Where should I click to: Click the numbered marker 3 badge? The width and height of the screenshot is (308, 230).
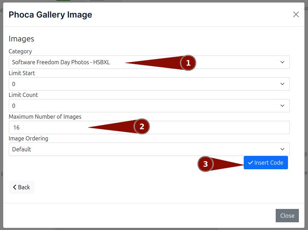click(x=205, y=164)
